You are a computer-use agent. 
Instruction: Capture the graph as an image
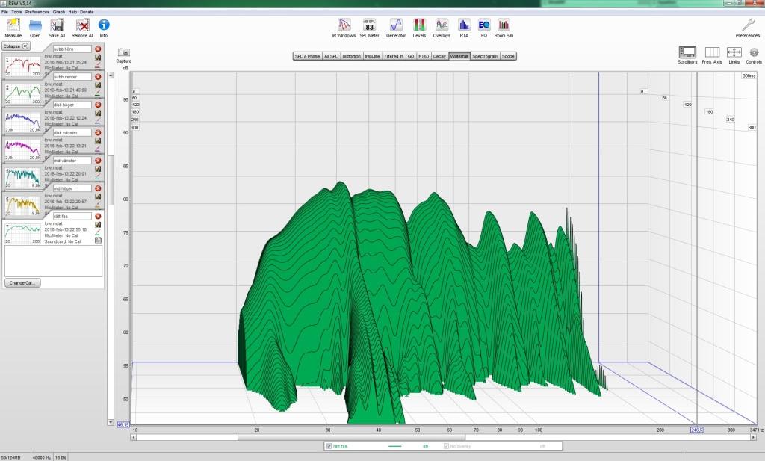[x=124, y=55]
